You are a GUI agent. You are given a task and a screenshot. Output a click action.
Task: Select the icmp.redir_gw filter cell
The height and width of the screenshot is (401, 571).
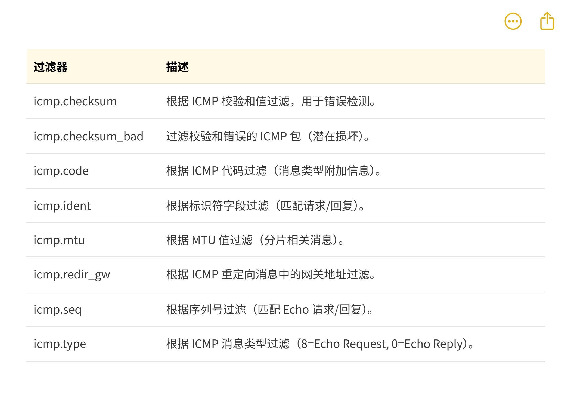point(72,274)
